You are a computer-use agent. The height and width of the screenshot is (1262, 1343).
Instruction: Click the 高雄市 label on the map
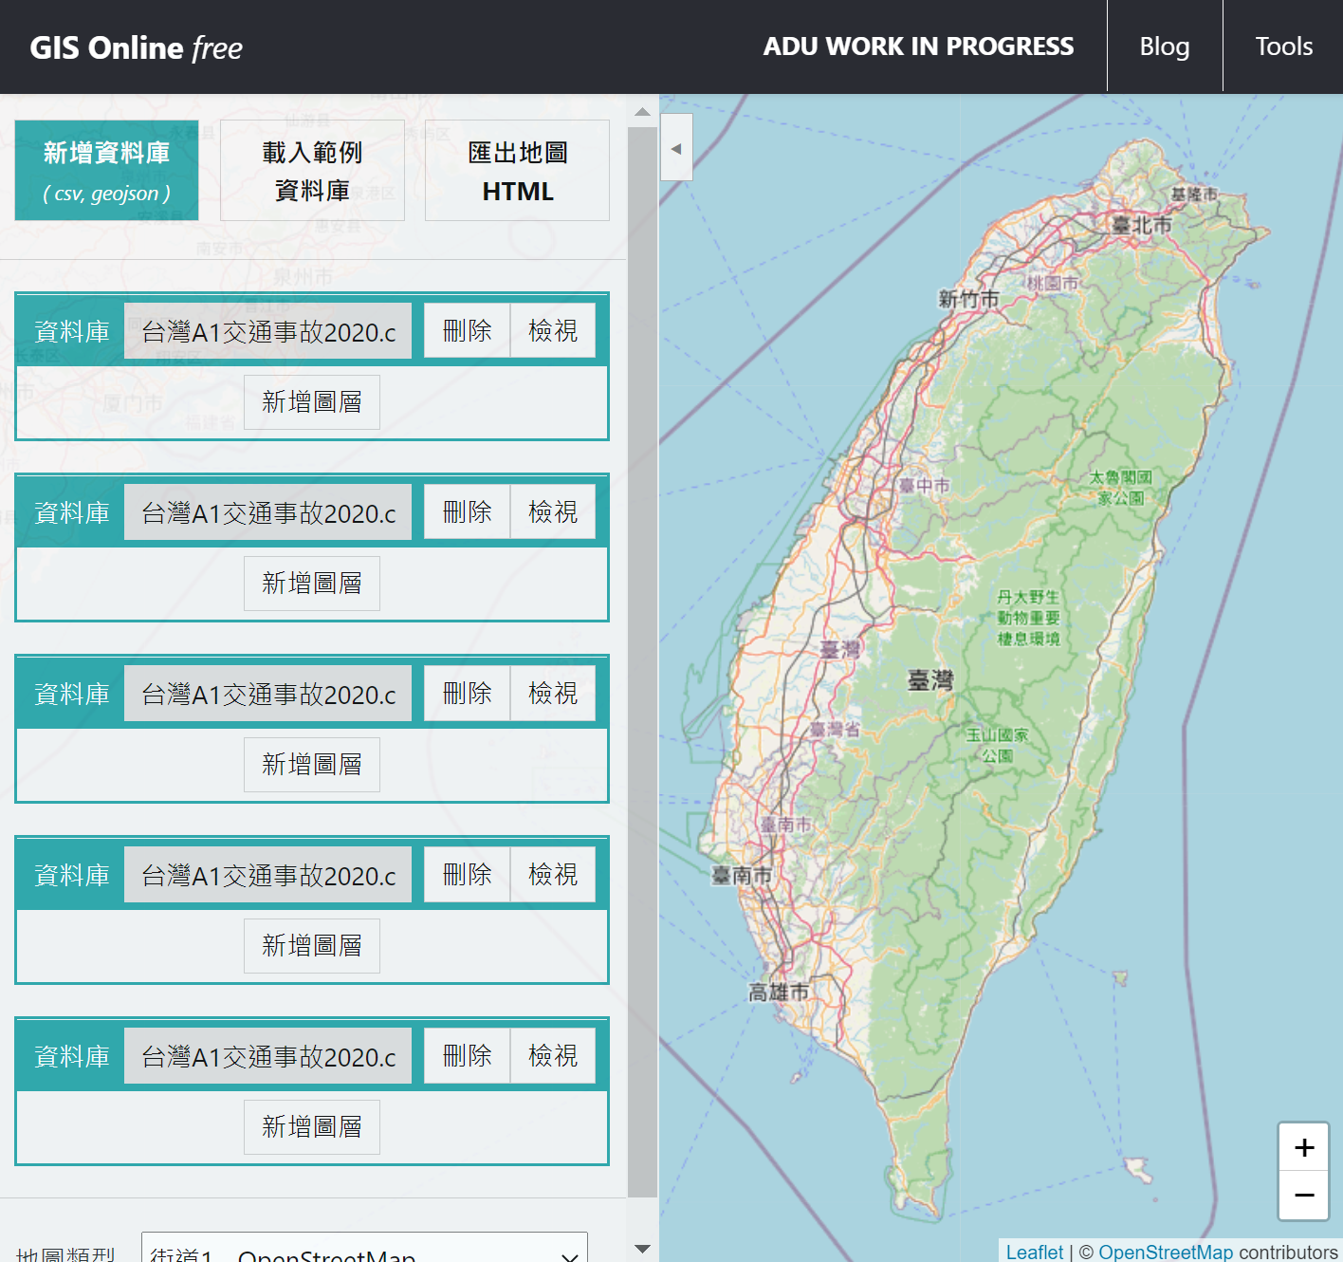click(x=779, y=993)
